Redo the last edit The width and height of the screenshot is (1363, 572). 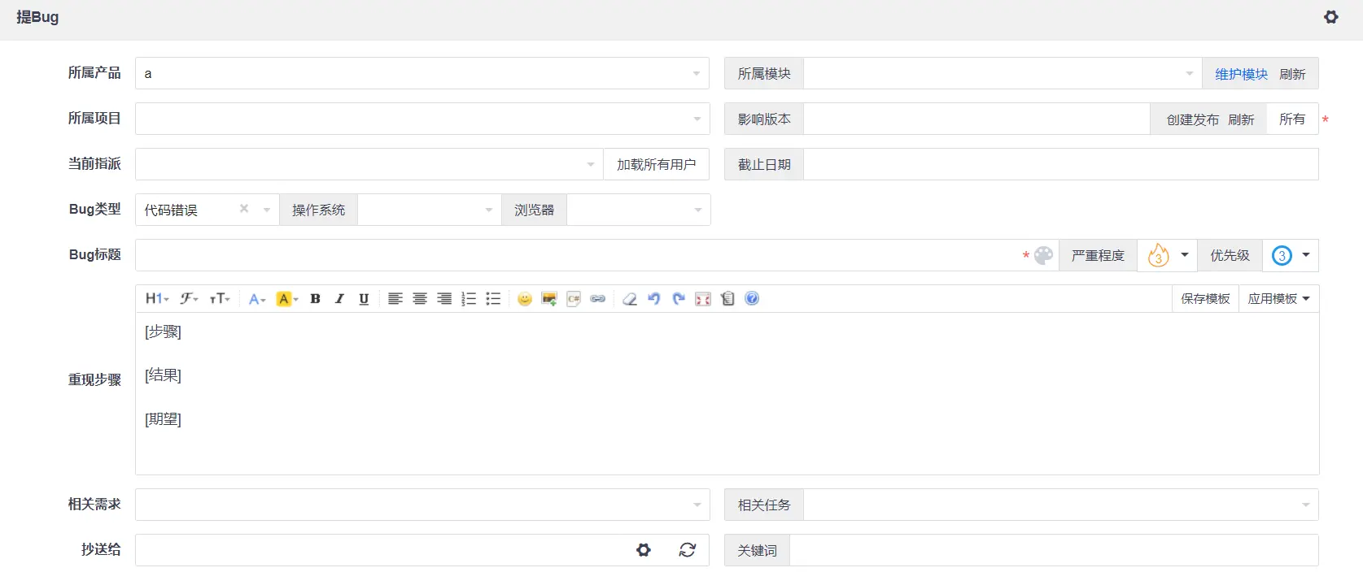coord(679,299)
